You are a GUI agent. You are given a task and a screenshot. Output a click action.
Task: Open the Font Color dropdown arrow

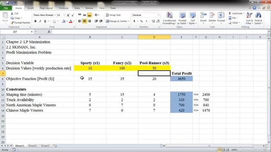(x=74, y=21)
